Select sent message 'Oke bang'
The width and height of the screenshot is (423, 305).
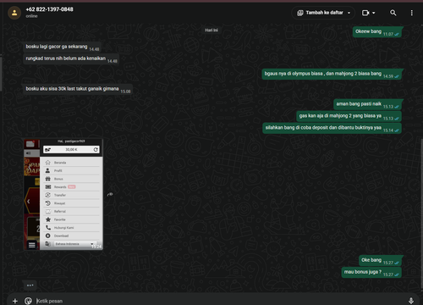pos(380,260)
